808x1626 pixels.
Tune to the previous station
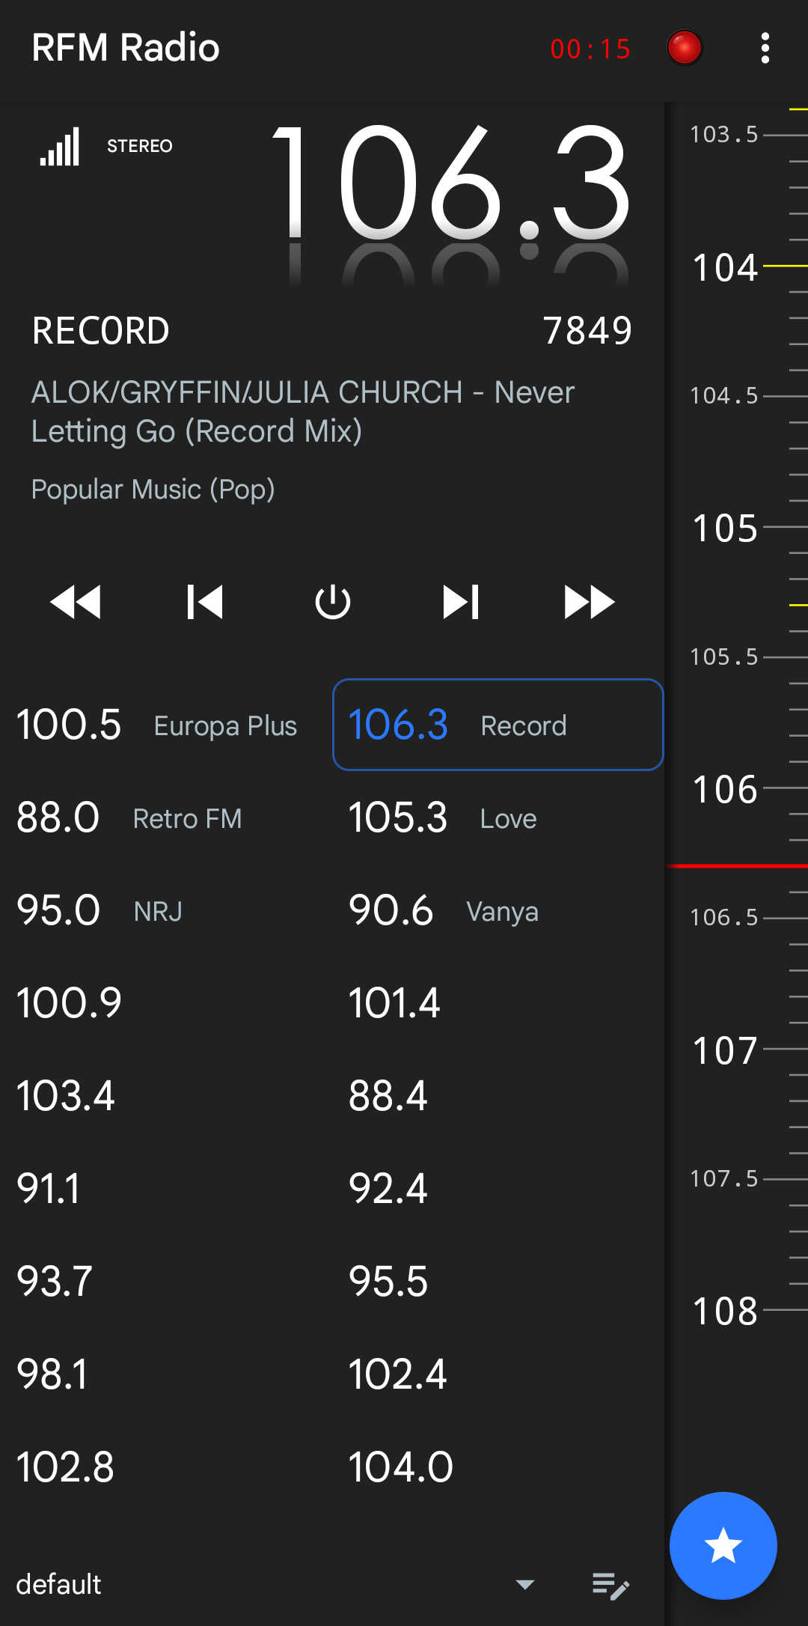point(204,602)
